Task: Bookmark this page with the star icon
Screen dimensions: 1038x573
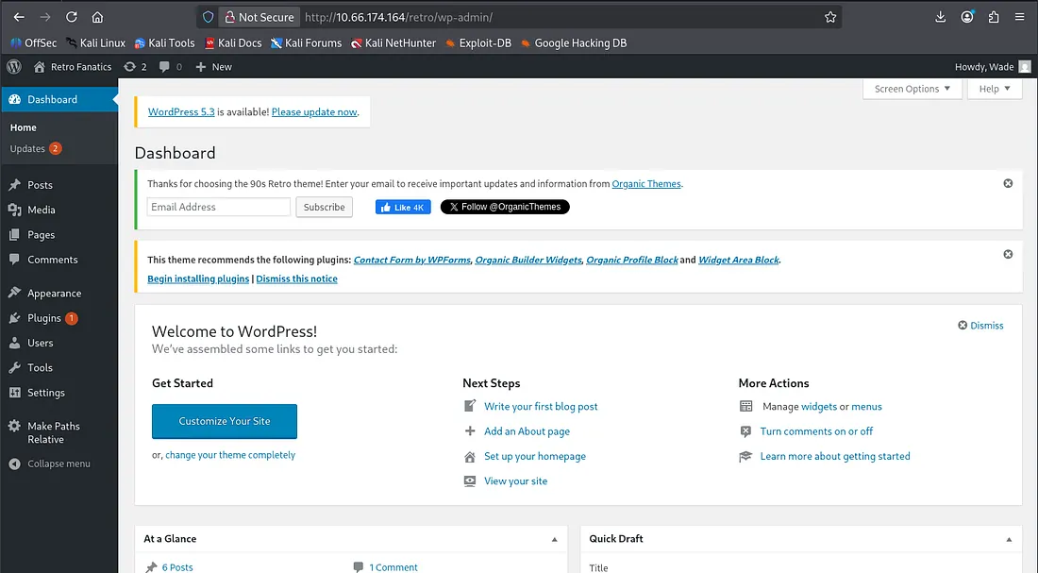Action: pyautogui.click(x=830, y=17)
